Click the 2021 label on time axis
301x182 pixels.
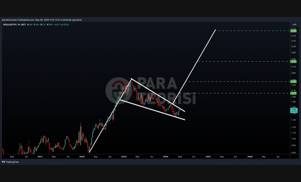click(40, 157)
